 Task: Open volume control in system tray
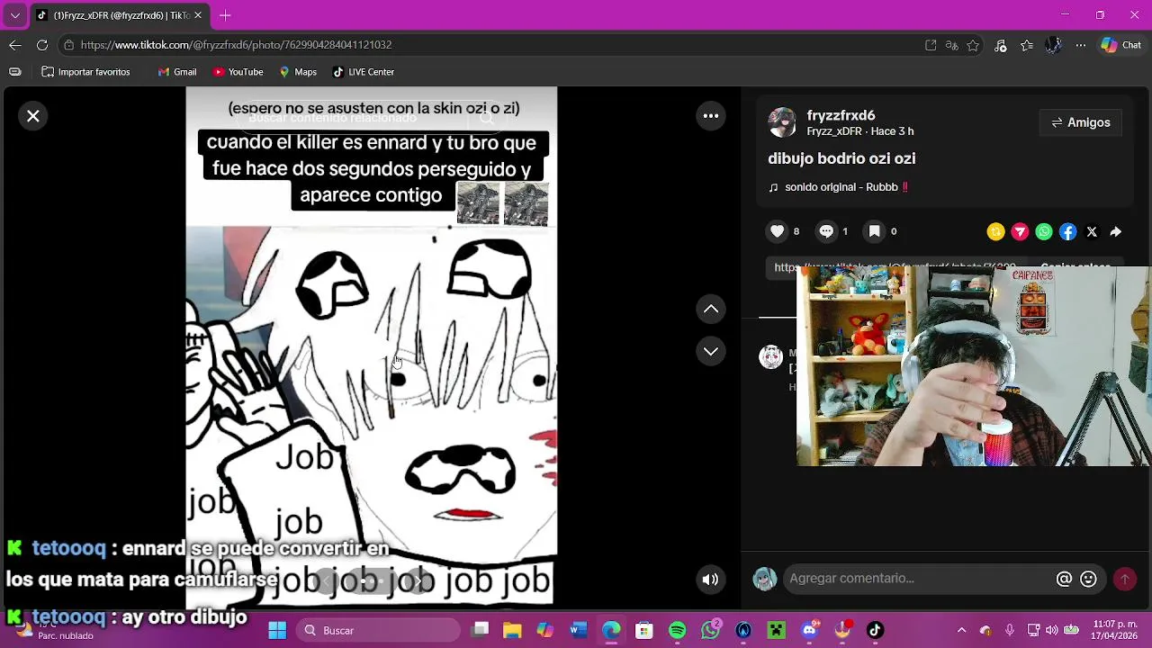1052,630
